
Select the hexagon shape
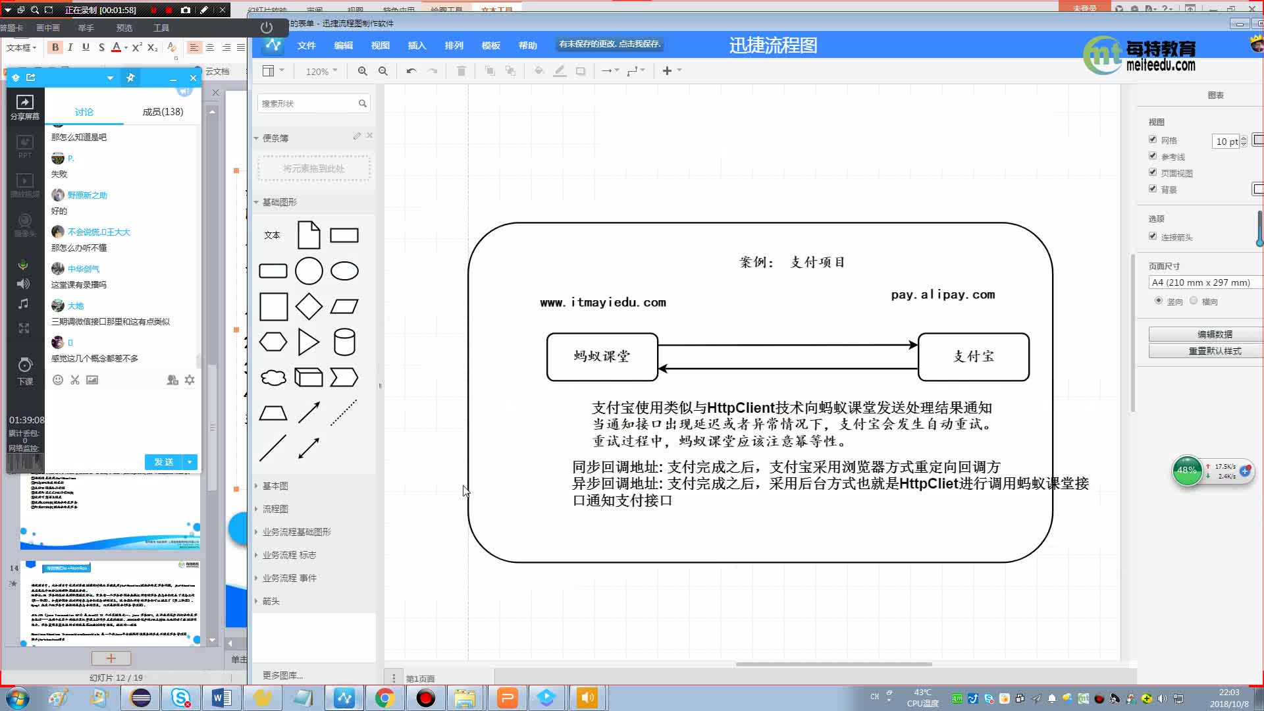click(273, 342)
